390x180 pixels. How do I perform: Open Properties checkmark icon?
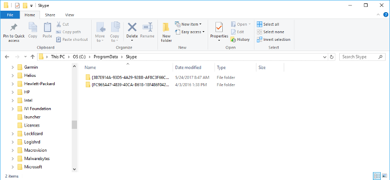219,27
